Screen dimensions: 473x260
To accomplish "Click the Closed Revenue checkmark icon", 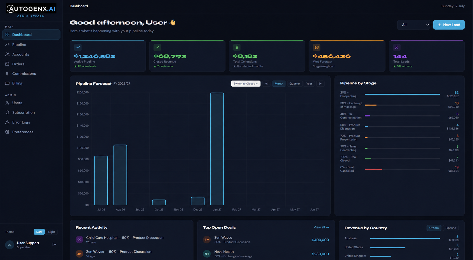I will [157, 47].
